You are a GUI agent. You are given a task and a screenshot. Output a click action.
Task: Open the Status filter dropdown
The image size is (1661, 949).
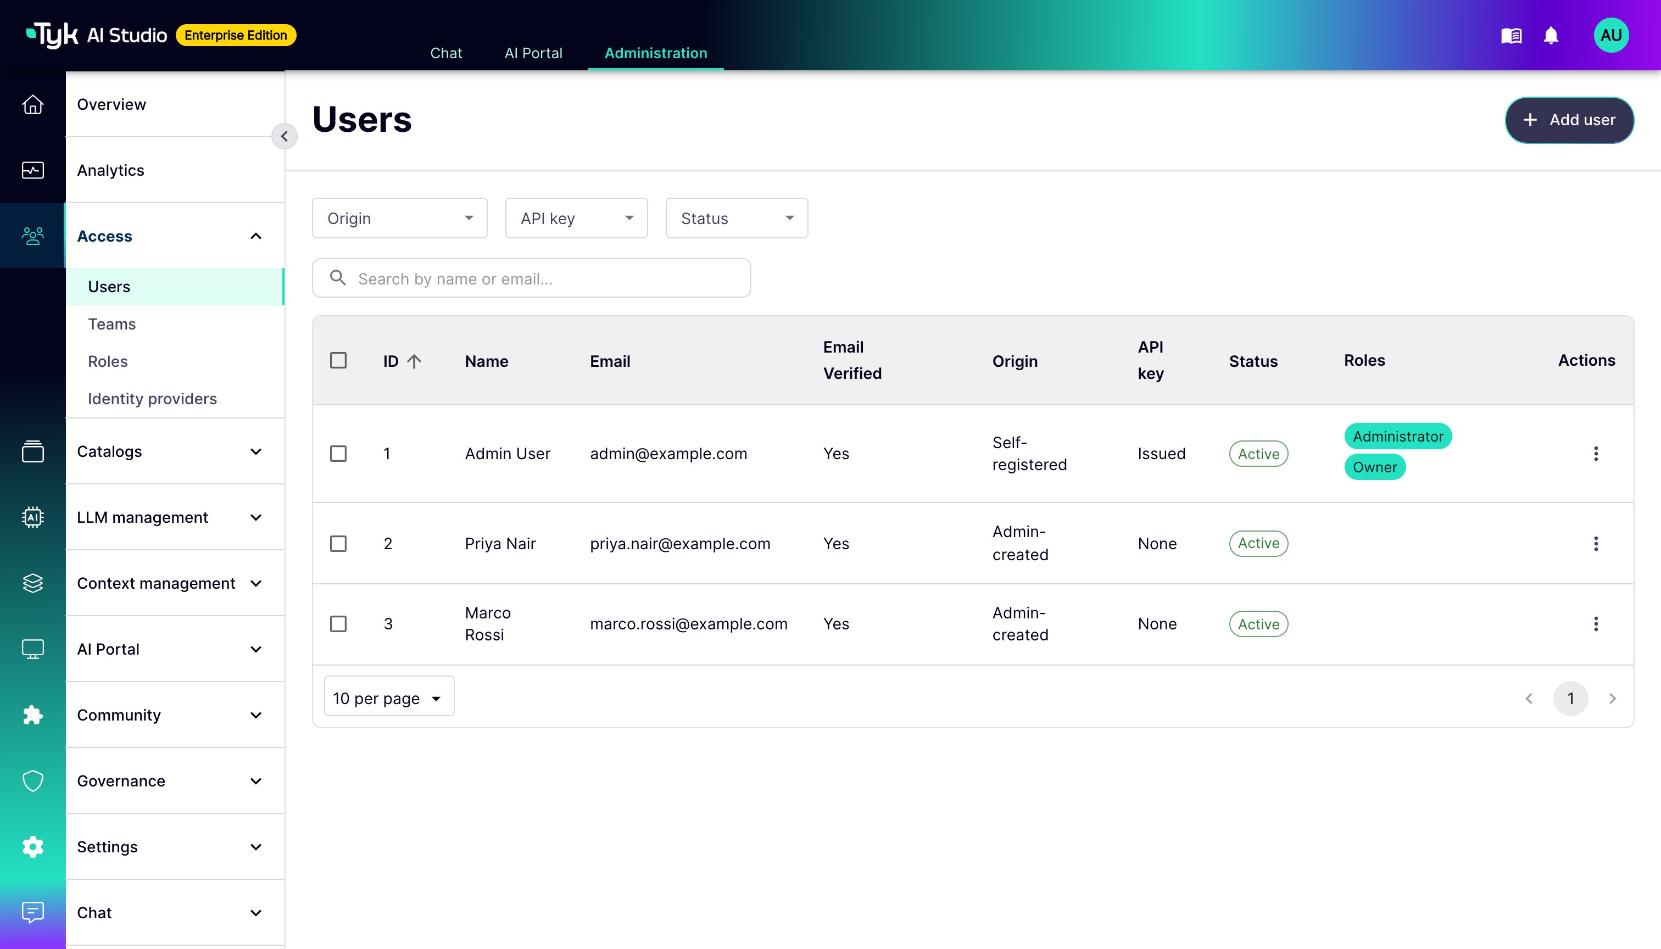point(737,219)
